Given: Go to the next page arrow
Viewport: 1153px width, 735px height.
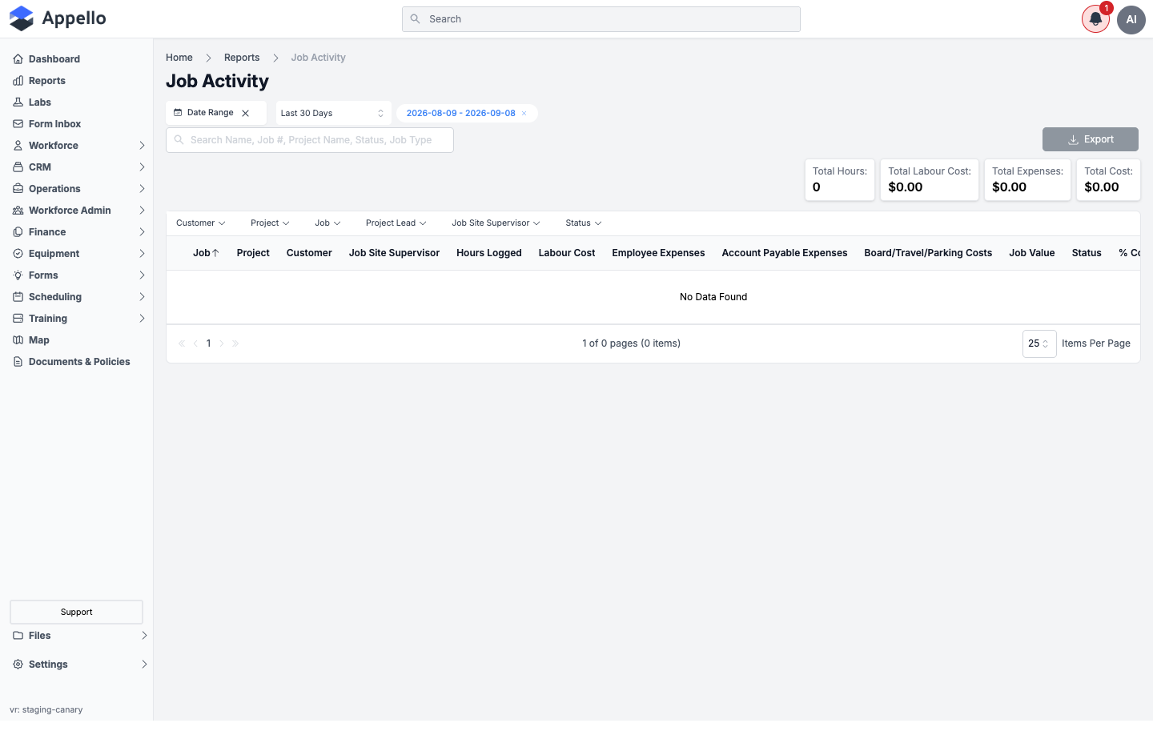Looking at the screenshot, I should (222, 343).
